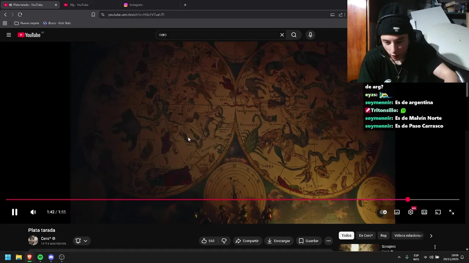Open the '0Laco - Kick Stats' bookmark

pyautogui.click(x=57, y=23)
